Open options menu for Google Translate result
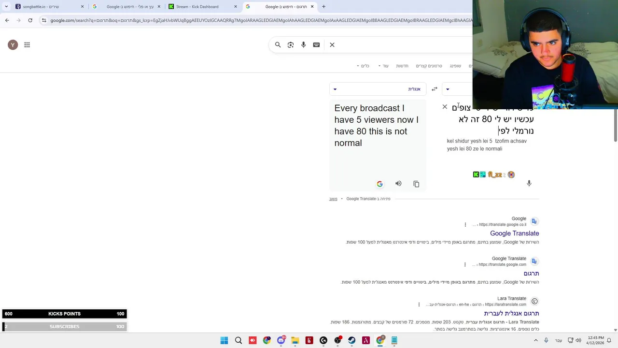618x348 pixels. coord(465,225)
